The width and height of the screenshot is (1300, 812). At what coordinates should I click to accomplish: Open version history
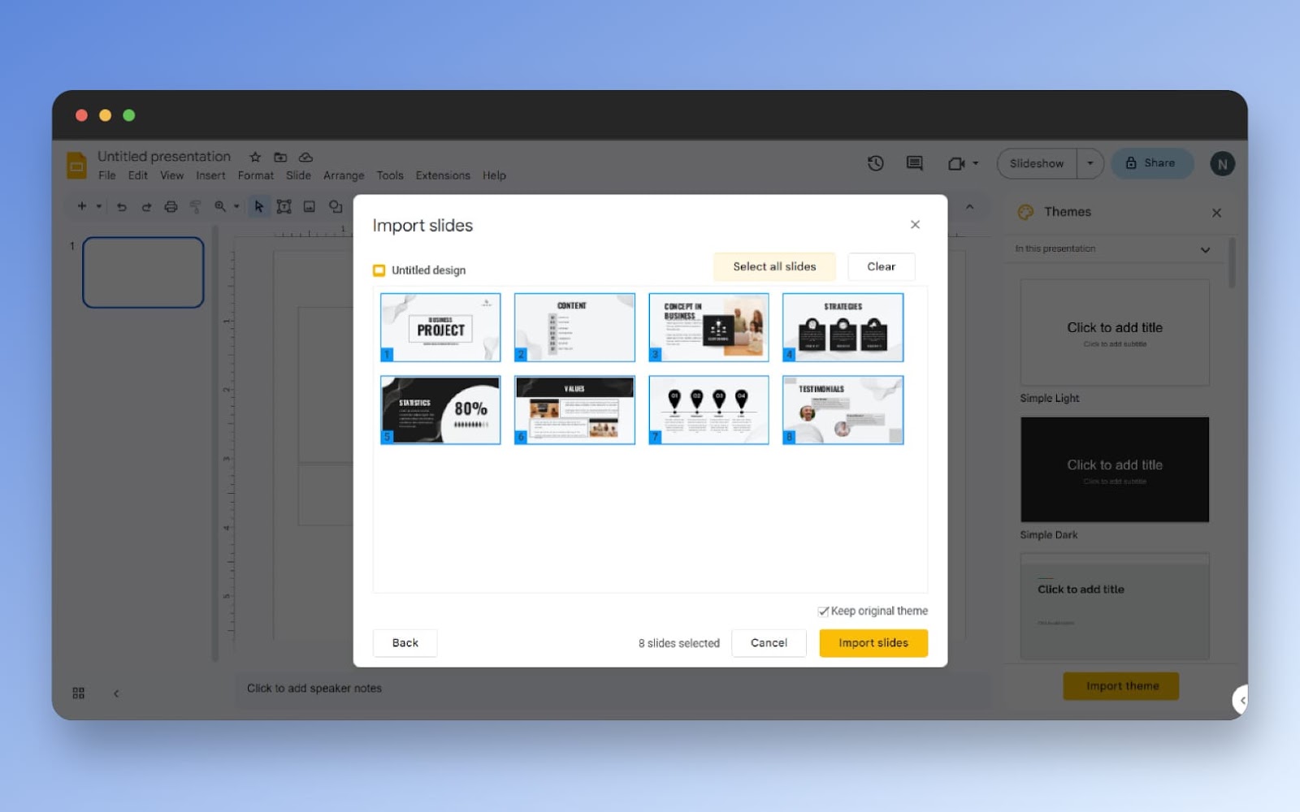pos(875,163)
